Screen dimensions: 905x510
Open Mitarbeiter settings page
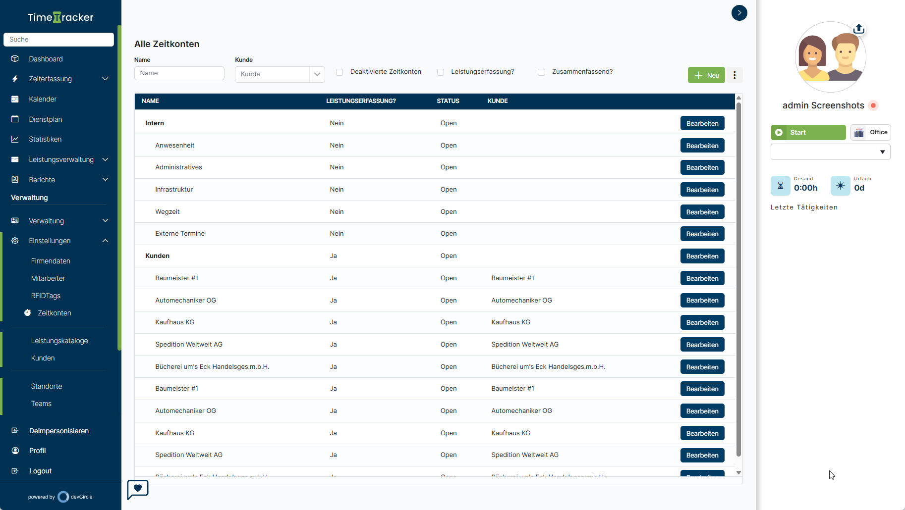point(48,278)
